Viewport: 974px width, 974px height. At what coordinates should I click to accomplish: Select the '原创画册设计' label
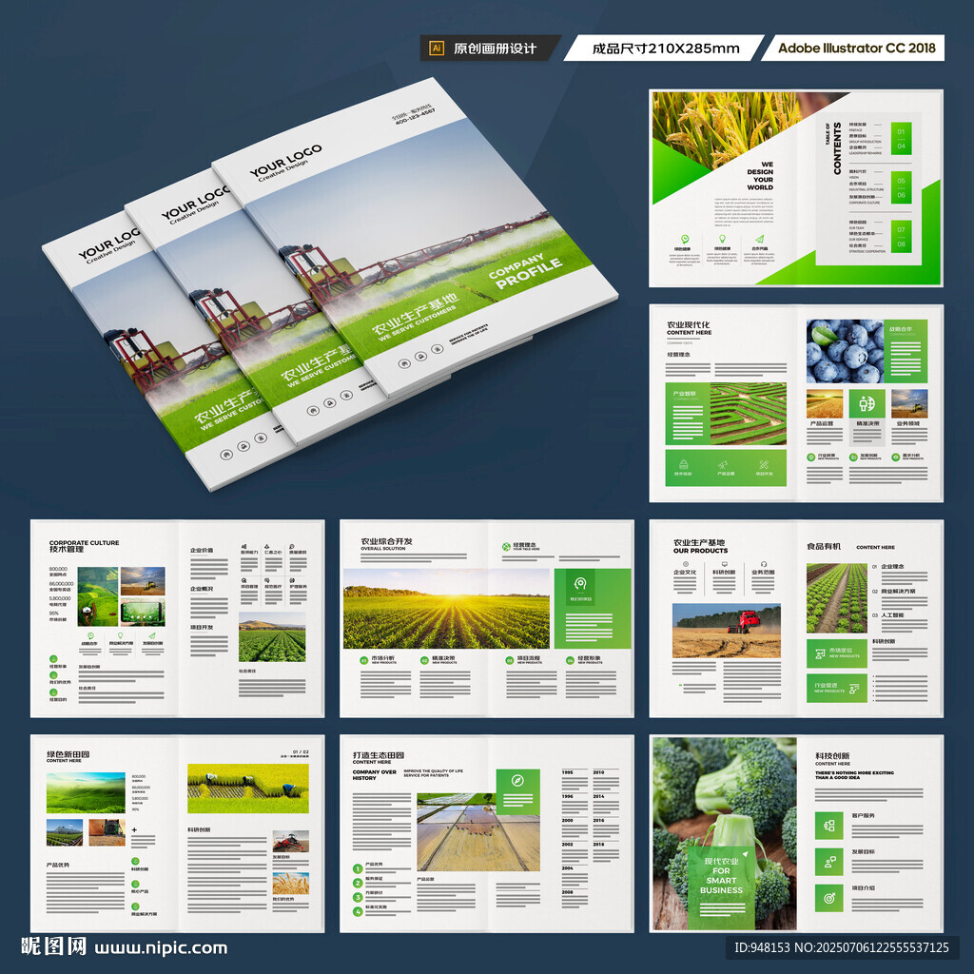(x=495, y=49)
